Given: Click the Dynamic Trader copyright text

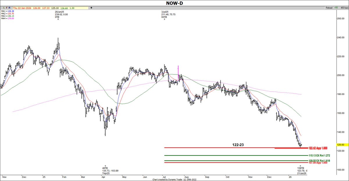Looking at the screenshot, I should (174, 180).
